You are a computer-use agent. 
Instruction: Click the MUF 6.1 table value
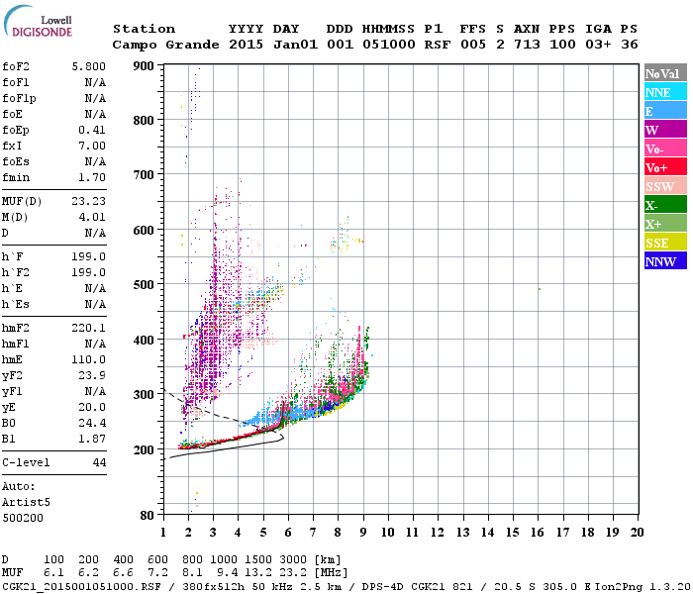[x=53, y=573]
